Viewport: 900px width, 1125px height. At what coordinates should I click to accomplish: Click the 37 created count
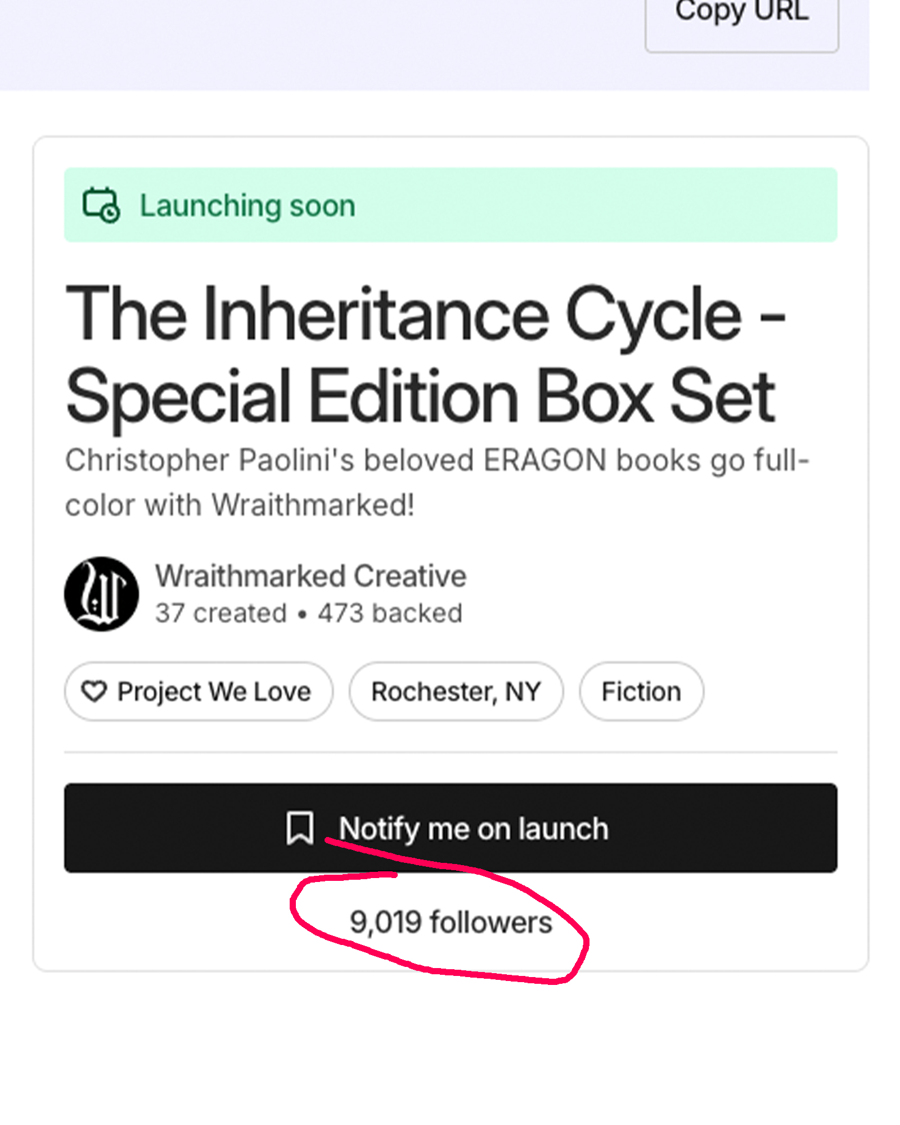221,613
